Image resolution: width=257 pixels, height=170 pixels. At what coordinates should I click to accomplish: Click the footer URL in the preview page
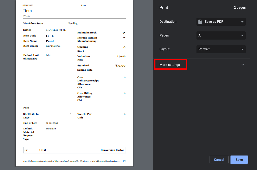pyautogui.click(x=71, y=161)
